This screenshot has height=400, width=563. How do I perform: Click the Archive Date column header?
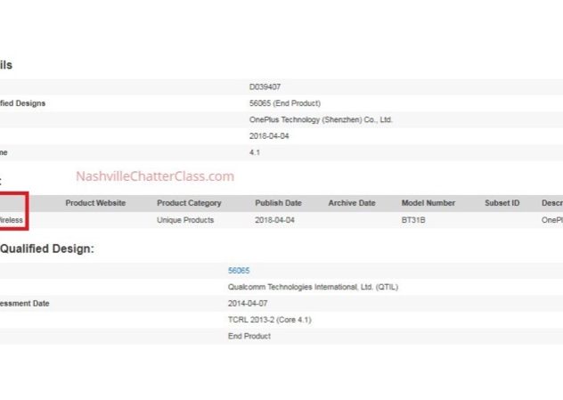tap(351, 203)
